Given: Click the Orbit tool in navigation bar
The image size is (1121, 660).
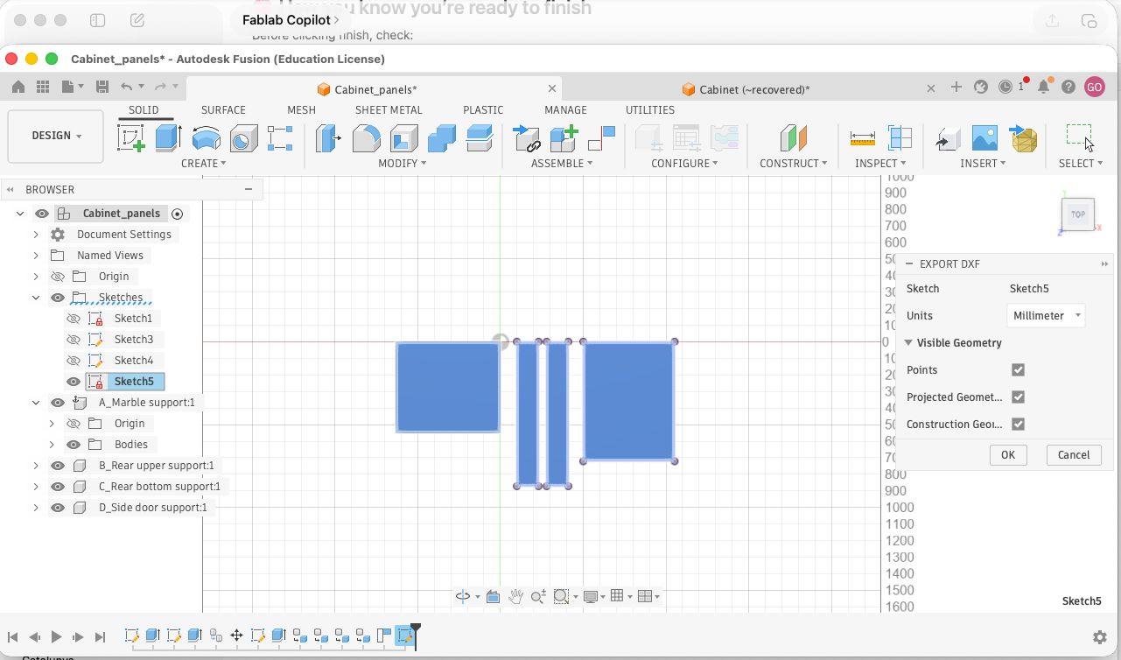Looking at the screenshot, I should coord(463,596).
